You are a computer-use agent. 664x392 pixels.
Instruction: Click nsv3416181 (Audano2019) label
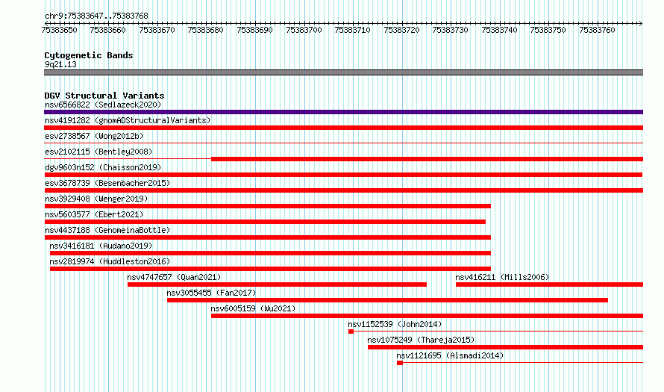click(101, 246)
